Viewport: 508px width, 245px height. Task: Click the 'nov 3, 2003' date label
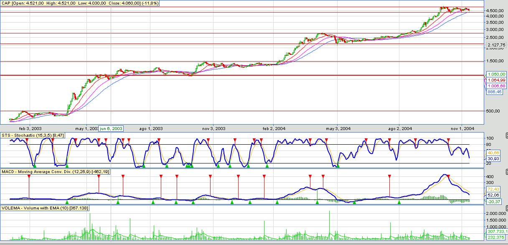coord(214,128)
